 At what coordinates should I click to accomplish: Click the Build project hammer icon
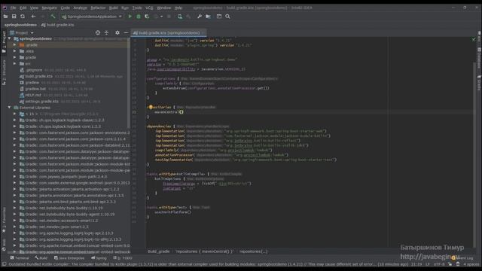(x=53, y=17)
